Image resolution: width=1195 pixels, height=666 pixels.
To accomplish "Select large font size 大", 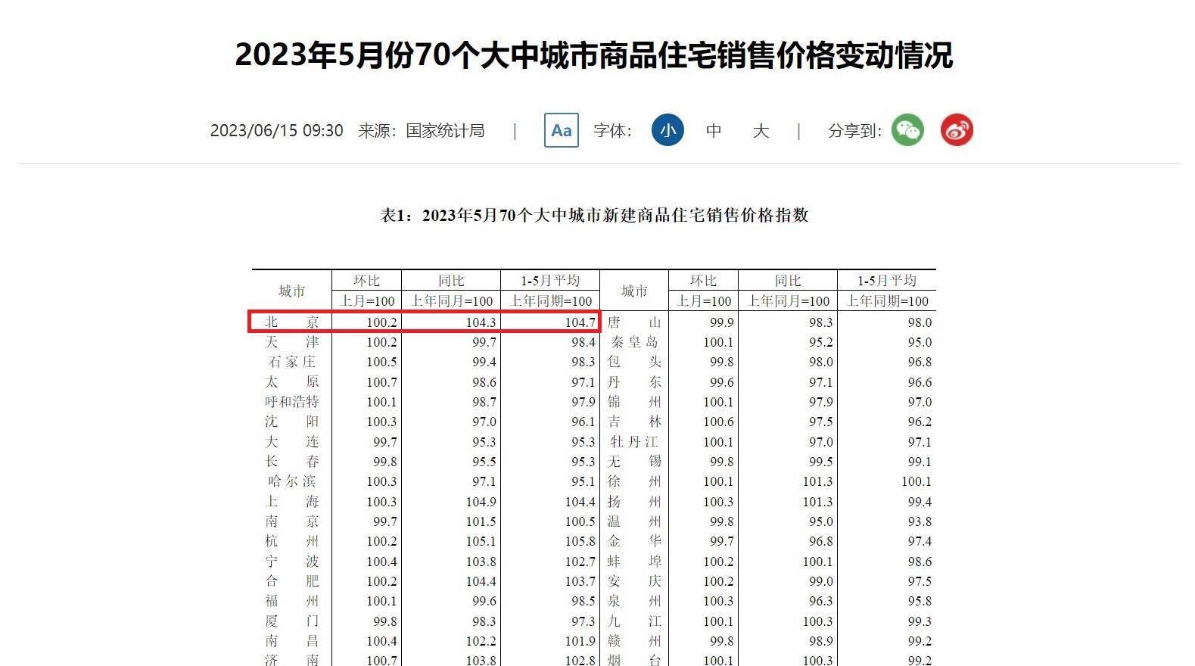I will point(761,131).
